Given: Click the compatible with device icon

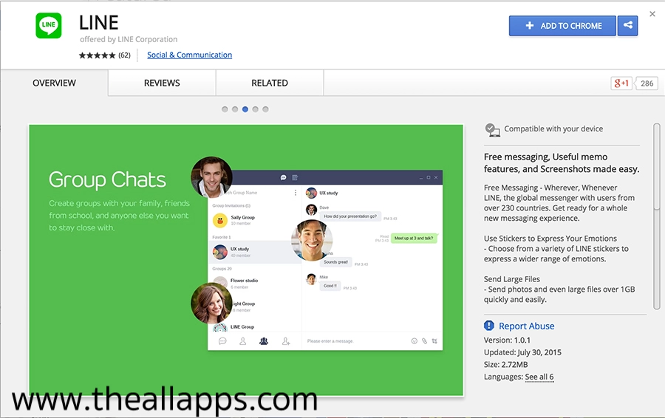Looking at the screenshot, I should coord(492,130).
